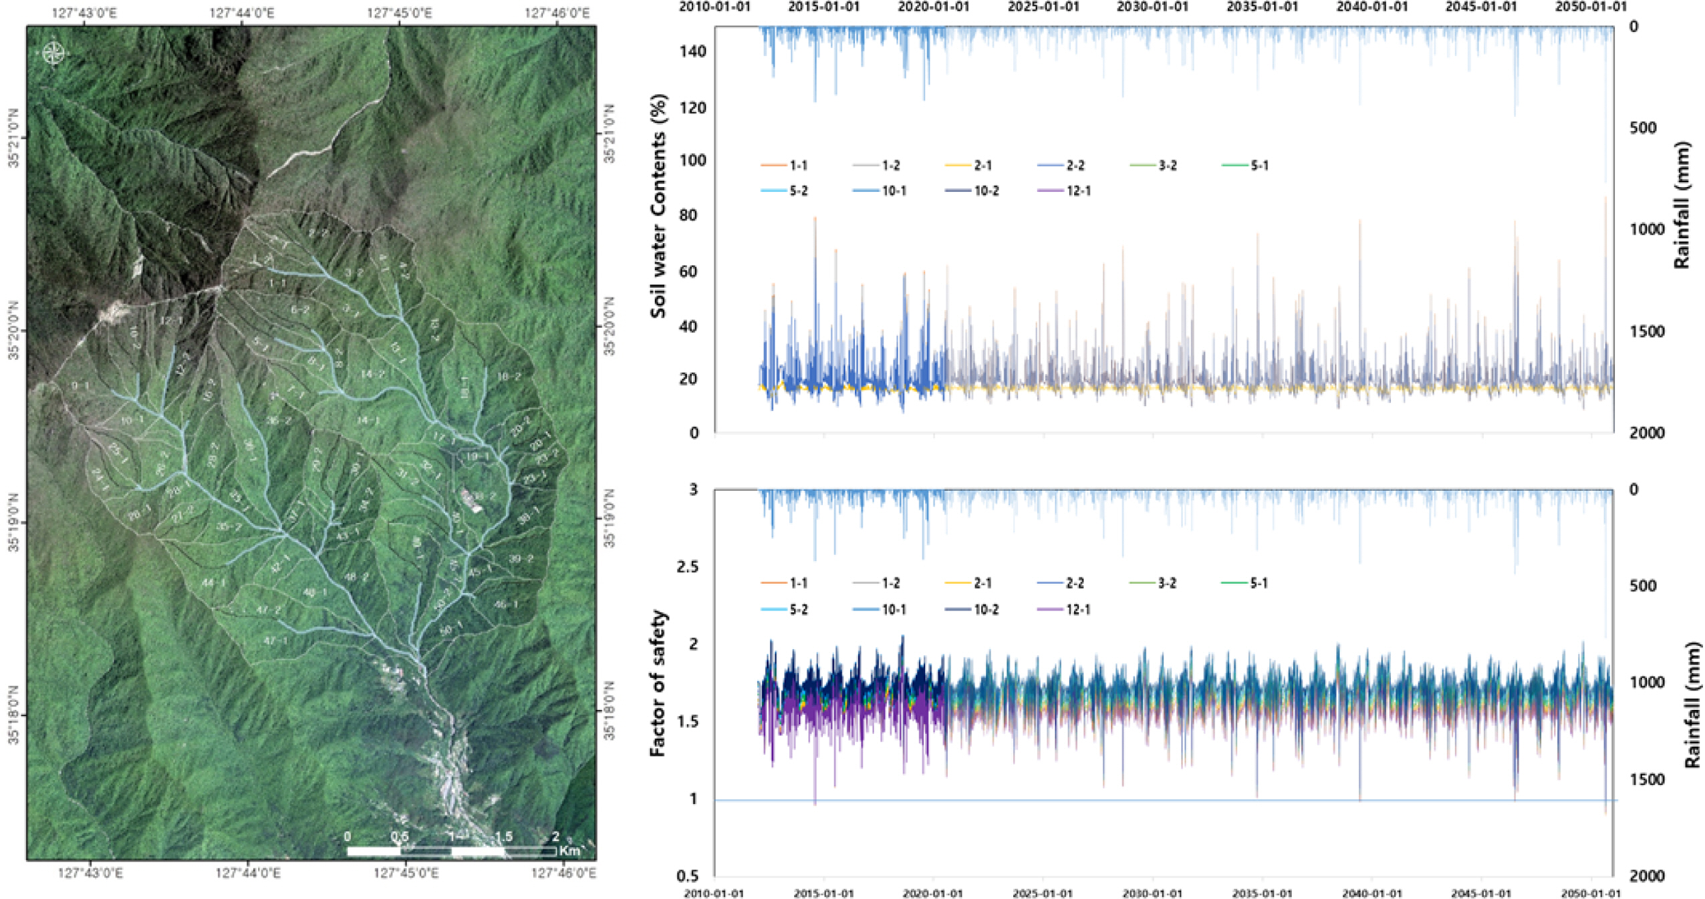Click the 3-2 green legend line in the factor of safety chart

[x=1142, y=583]
